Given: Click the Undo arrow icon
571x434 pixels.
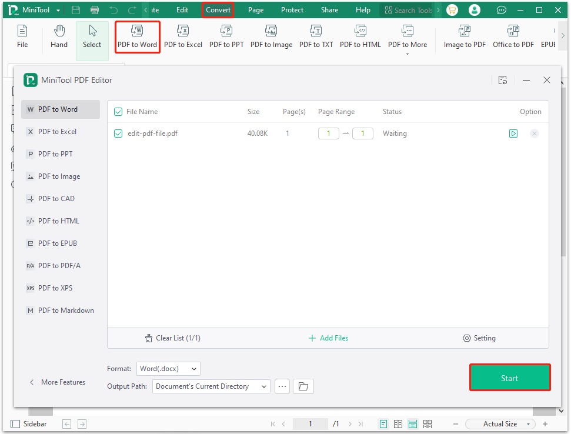Looking at the screenshot, I should [x=113, y=10].
